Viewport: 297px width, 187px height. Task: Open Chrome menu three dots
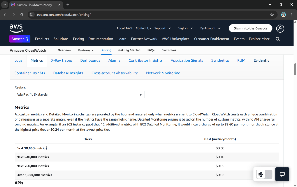(x=292, y=15)
